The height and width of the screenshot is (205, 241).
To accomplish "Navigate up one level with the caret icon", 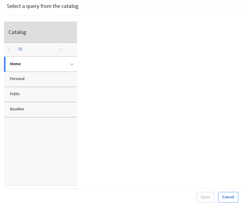I will 61,49.
